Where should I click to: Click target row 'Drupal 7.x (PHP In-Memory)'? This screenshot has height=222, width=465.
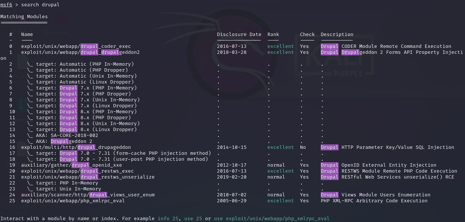point(82,88)
